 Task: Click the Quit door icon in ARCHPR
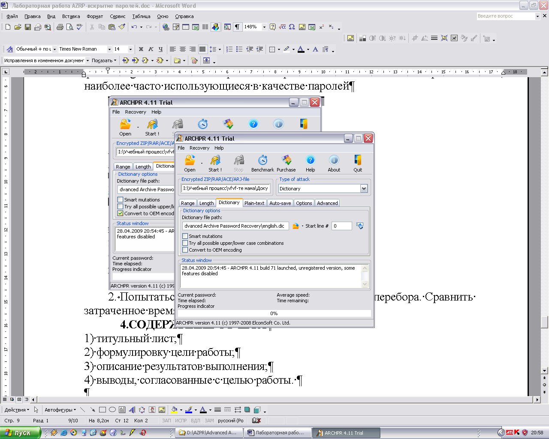click(x=358, y=160)
